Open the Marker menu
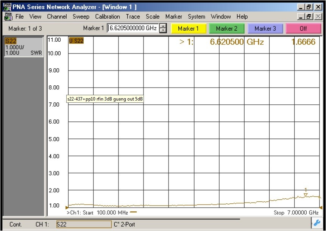 click(x=174, y=16)
